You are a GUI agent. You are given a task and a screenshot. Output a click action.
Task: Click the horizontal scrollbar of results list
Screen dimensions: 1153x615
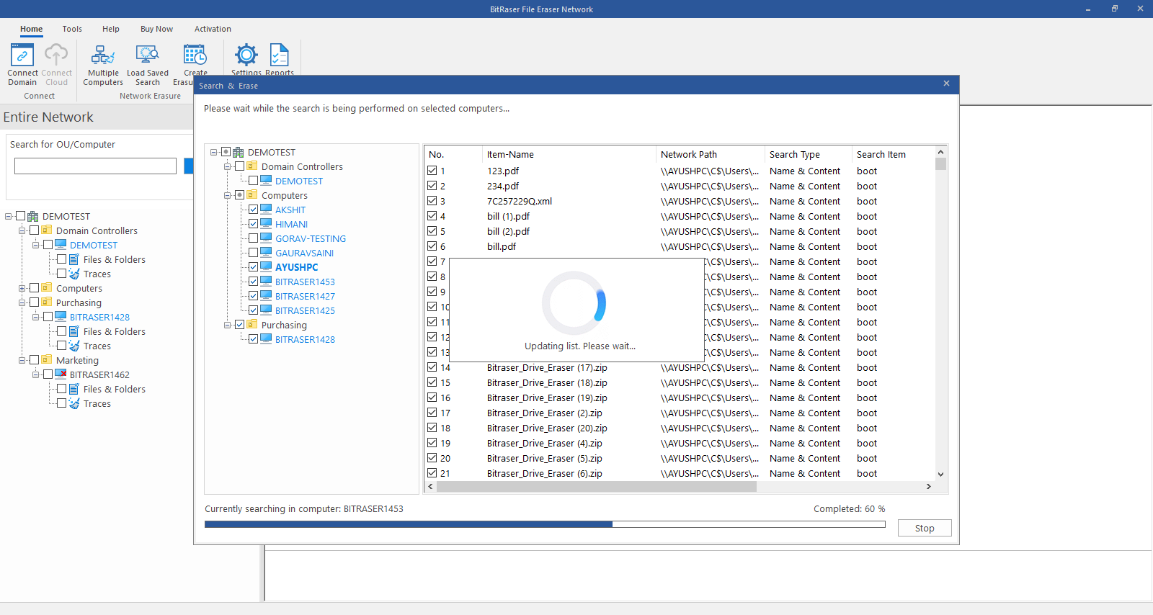[x=597, y=487]
